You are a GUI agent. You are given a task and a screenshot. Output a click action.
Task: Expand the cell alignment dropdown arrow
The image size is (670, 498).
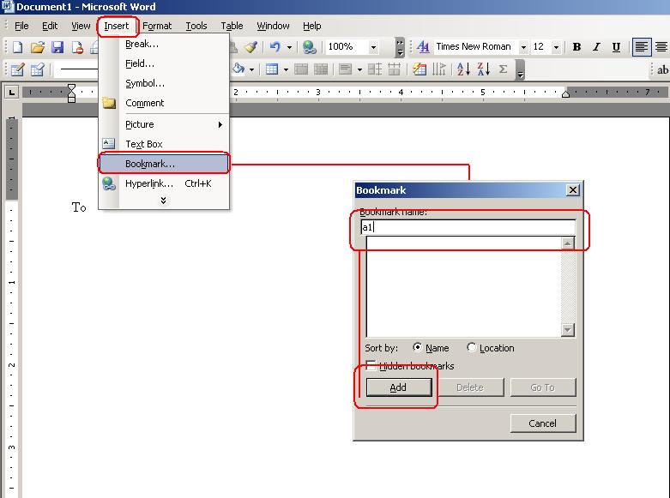pyautogui.click(x=359, y=69)
